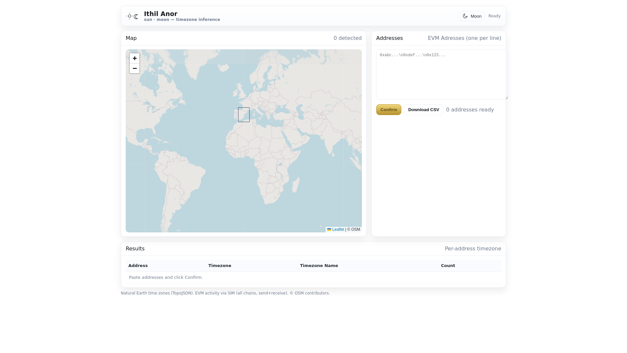Zoom out on the map
This screenshot has height=353, width=627.
coord(135,68)
